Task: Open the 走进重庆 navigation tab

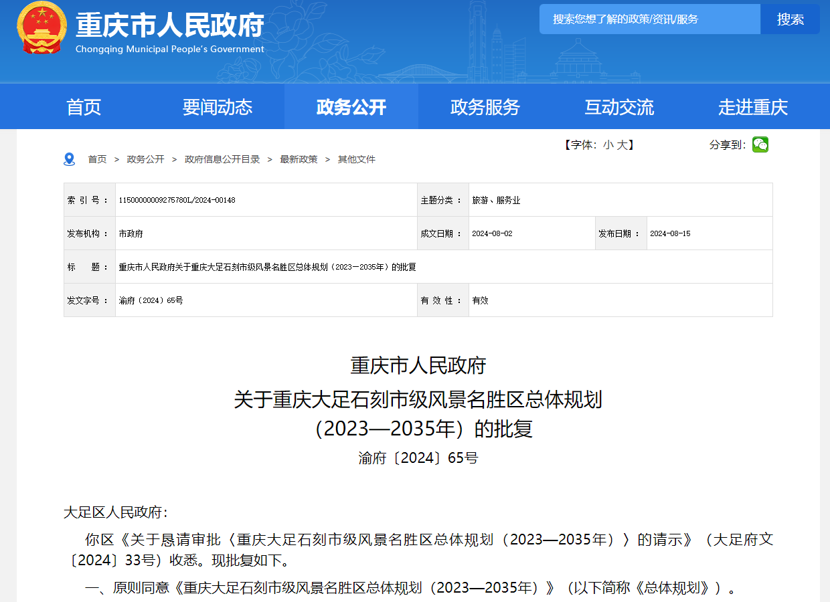Action: point(753,107)
